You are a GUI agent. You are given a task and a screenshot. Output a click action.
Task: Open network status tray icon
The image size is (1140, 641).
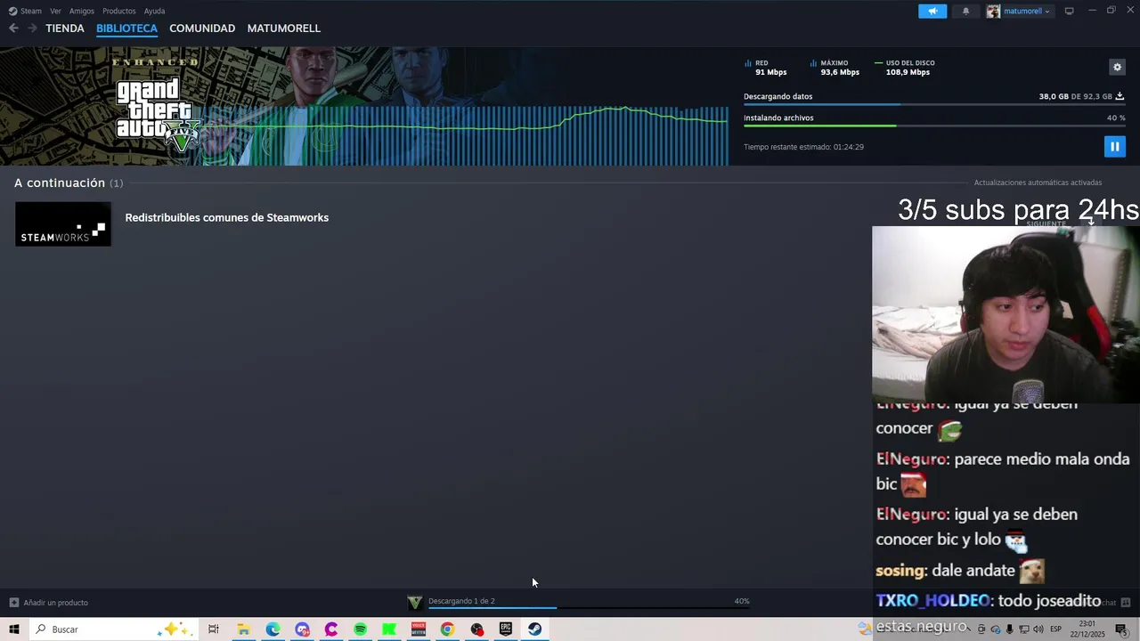(1024, 629)
